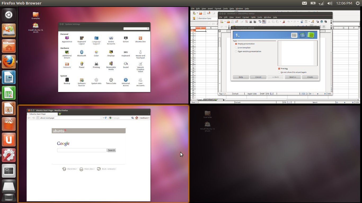
Task: Open the Workspace Switcher launcher icon
Action: tap(9, 171)
